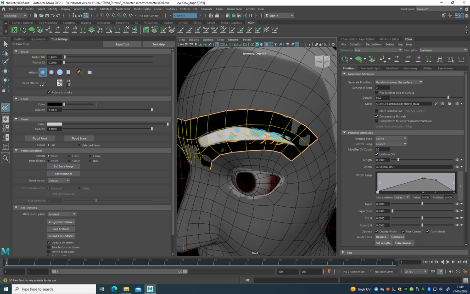Select the Erase Artisan paint operation
The height and width of the screenshot is (294, 470).
(69, 156)
